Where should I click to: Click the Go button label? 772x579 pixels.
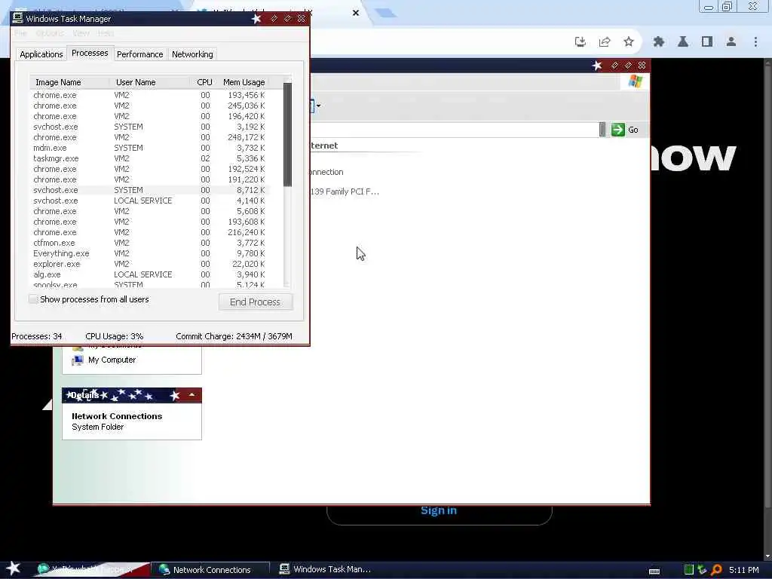633,130
